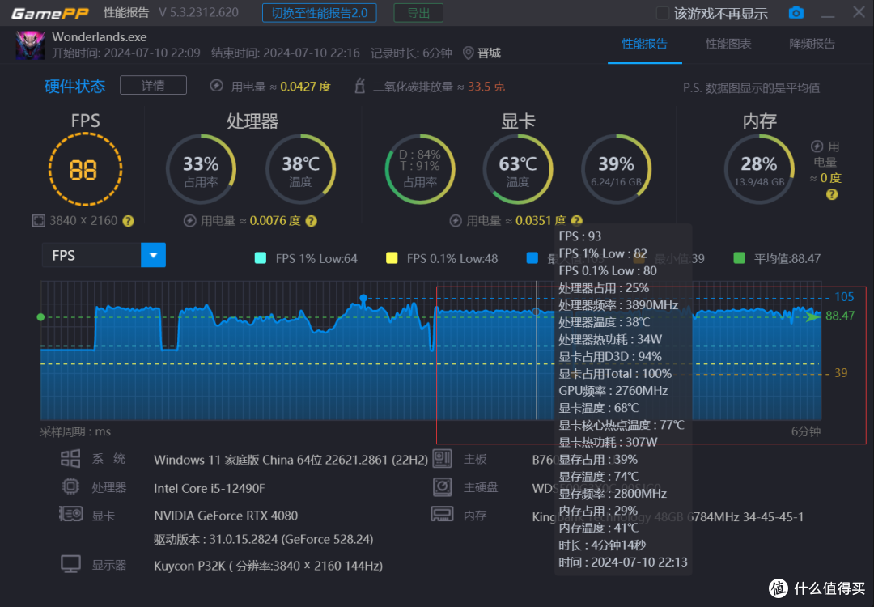Click help icon next to GPU 0.0351 度

point(576,221)
